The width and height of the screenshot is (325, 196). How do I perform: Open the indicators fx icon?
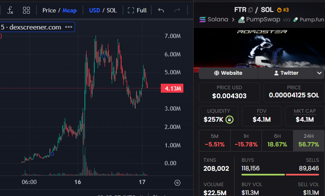10,10
